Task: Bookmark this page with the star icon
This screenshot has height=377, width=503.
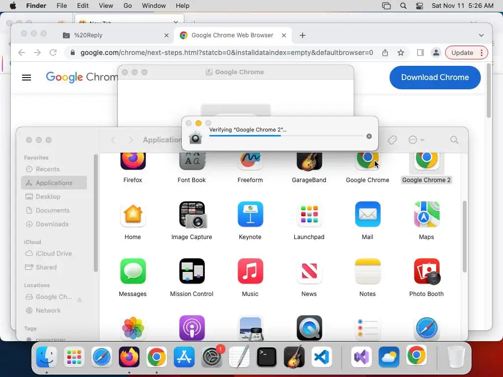Action: tap(401, 53)
